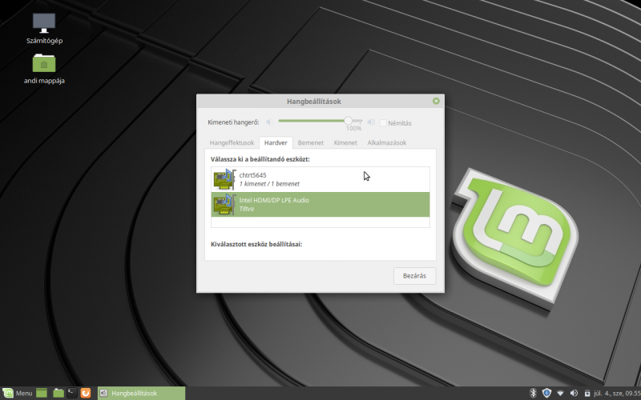Click the volume speaker tray icon
Image resolution: width=641 pixels, height=400 pixels.
point(573,393)
